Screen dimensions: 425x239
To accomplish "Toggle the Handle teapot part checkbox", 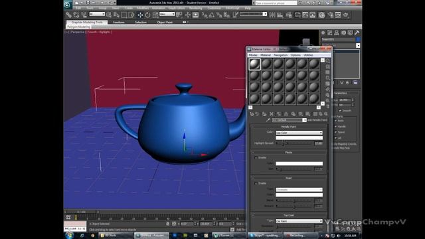I will pos(336,127).
